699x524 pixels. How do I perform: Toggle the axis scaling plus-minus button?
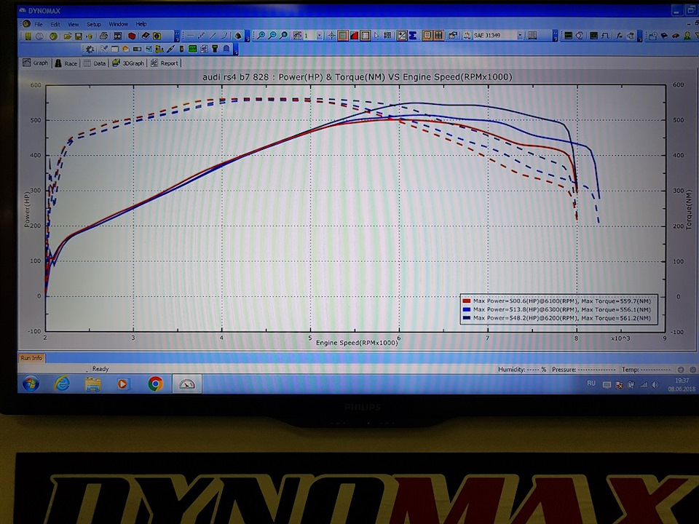402,35
